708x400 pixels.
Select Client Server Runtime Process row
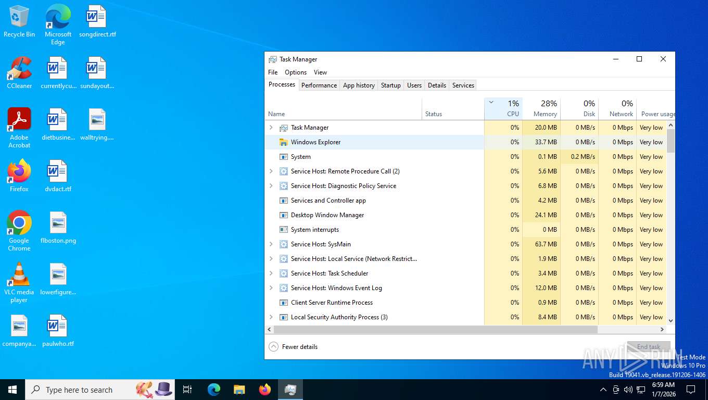point(466,303)
